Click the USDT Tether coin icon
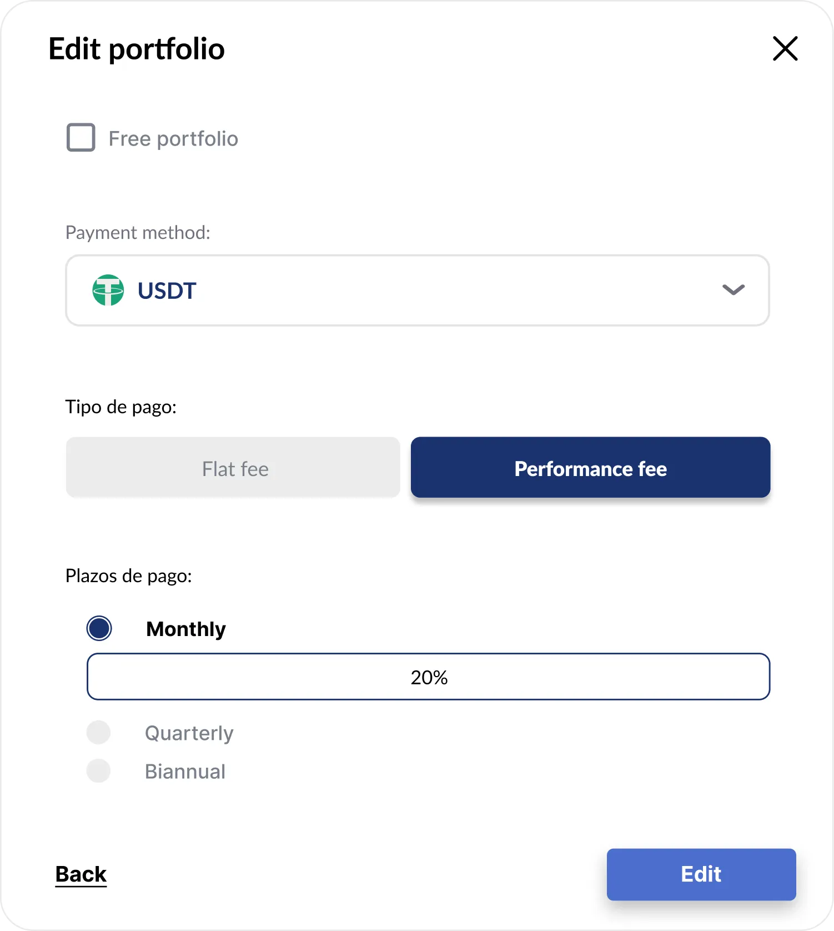This screenshot has height=931, width=834. click(109, 290)
